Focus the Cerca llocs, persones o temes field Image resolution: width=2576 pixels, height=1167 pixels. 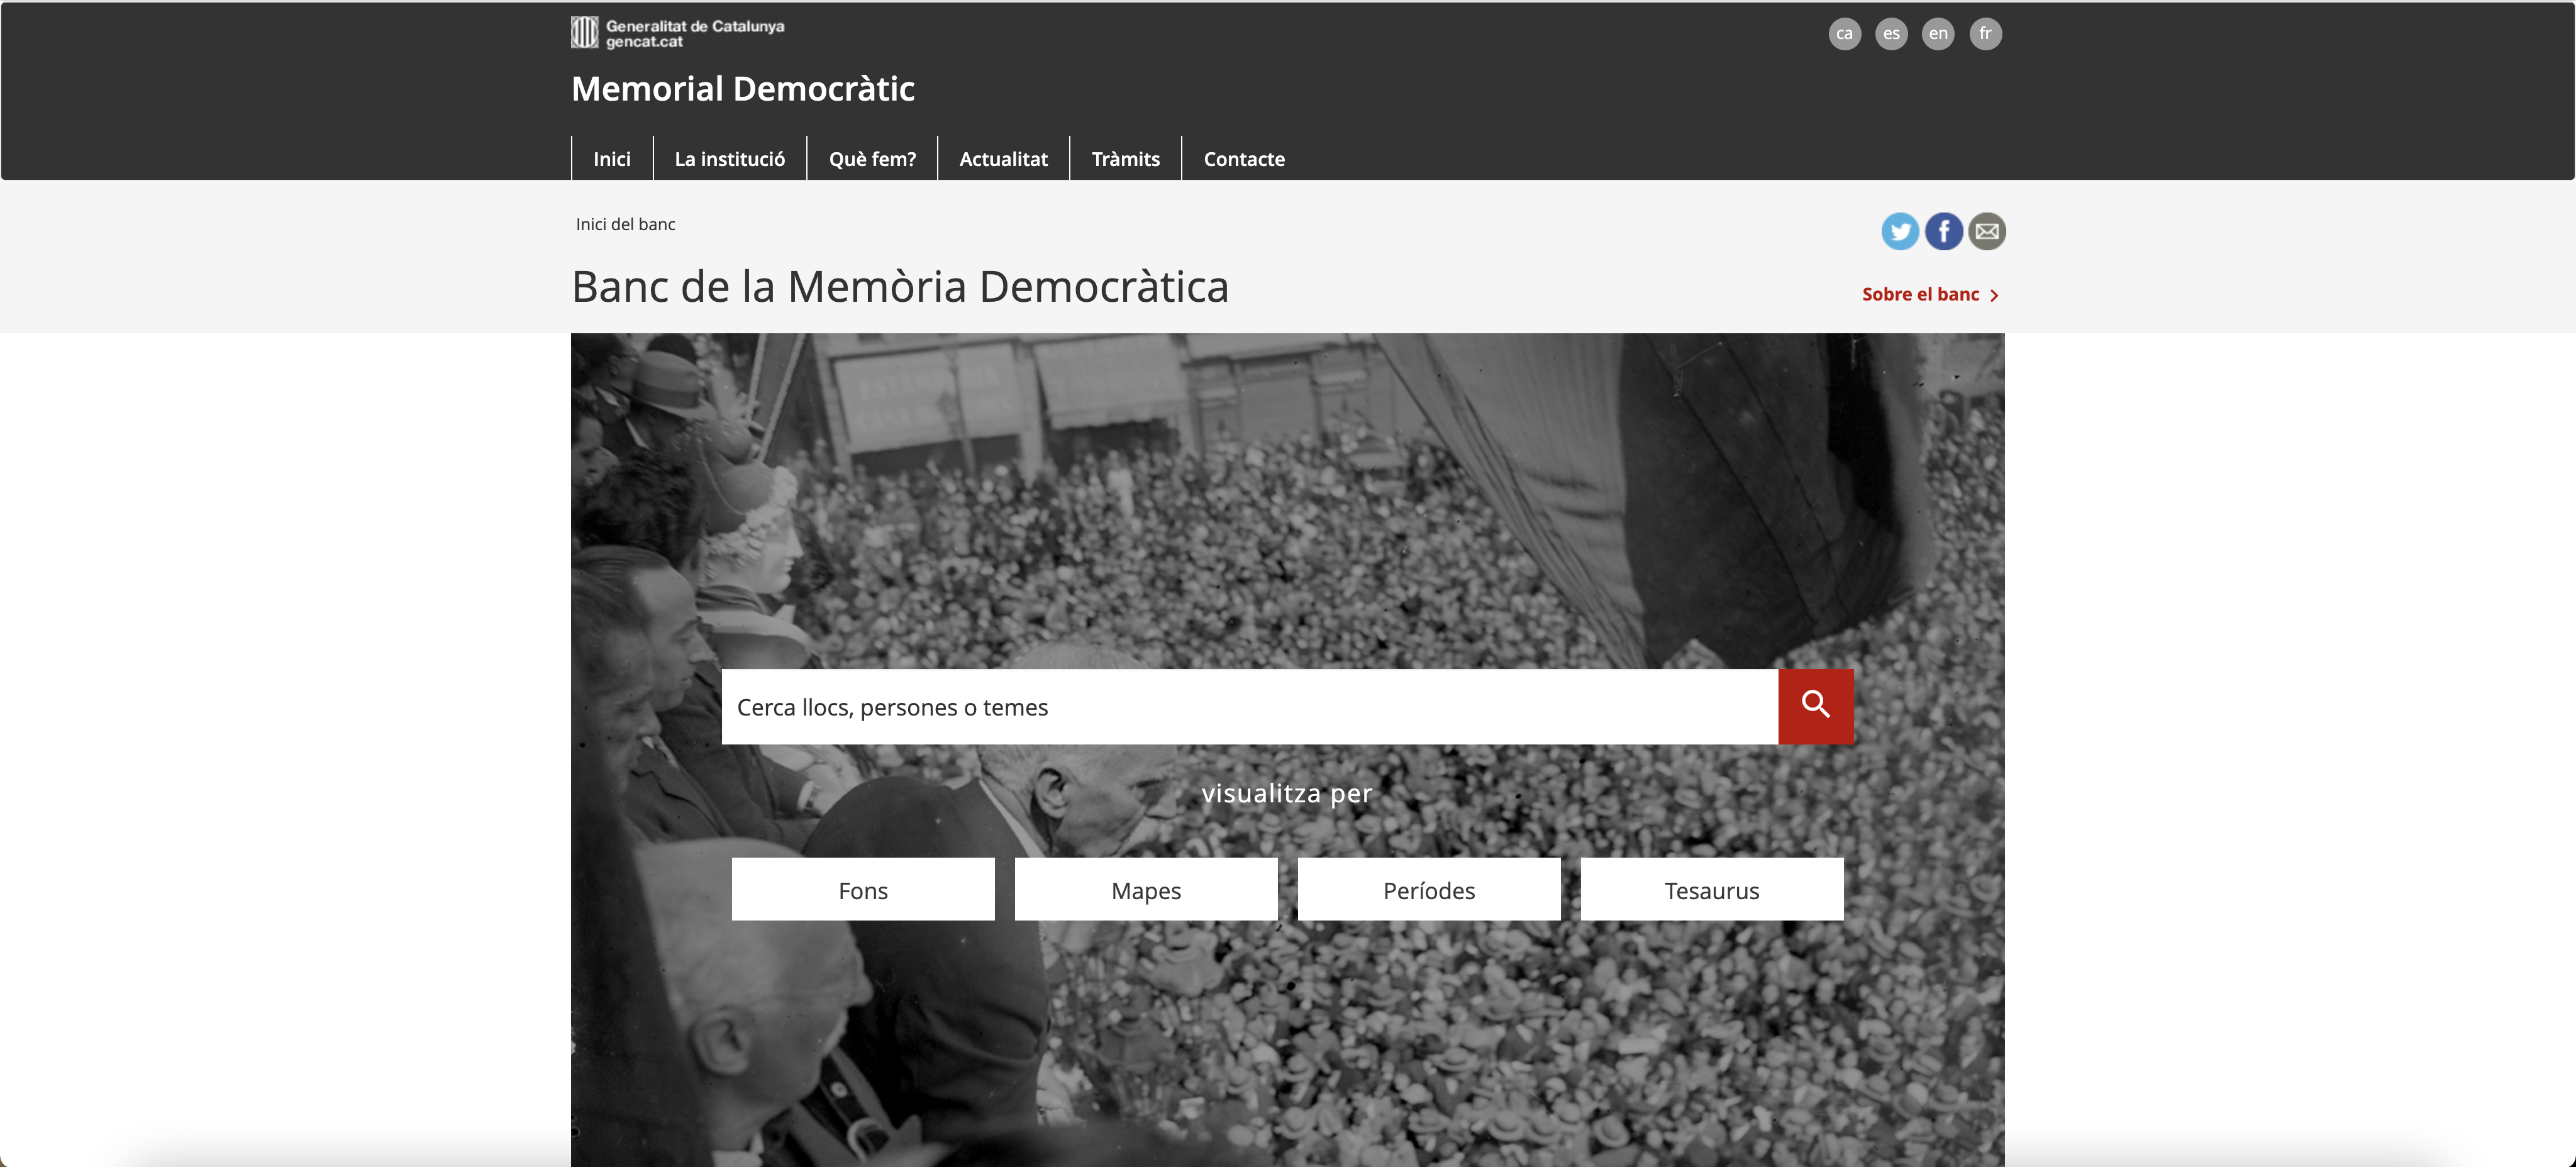click(1250, 706)
